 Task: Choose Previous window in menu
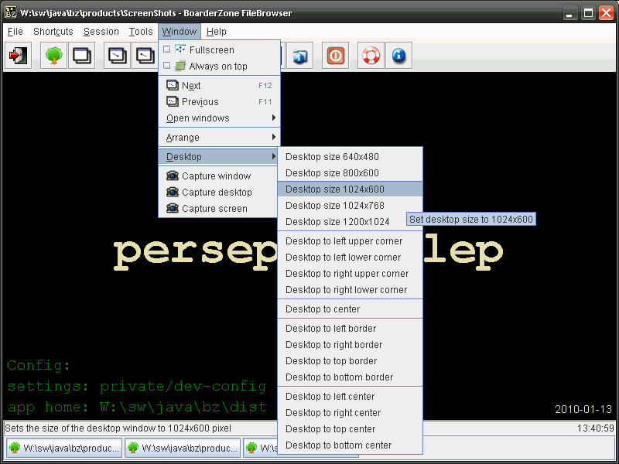tap(219, 102)
